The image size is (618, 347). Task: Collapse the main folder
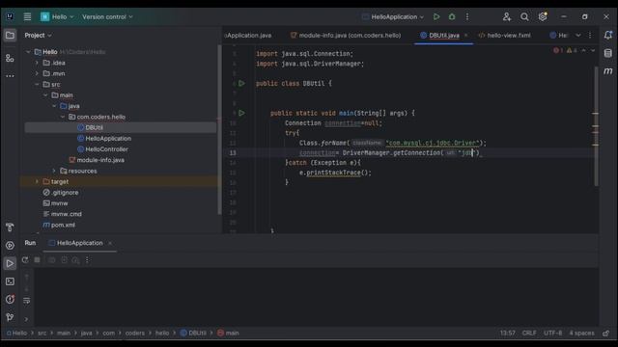click(45, 95)
